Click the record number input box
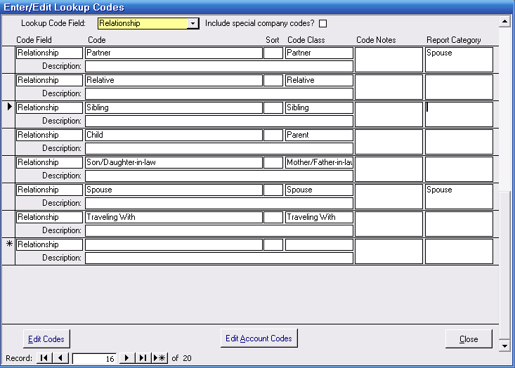Screen dimensions: 515x368 click(x=94, y=358)
